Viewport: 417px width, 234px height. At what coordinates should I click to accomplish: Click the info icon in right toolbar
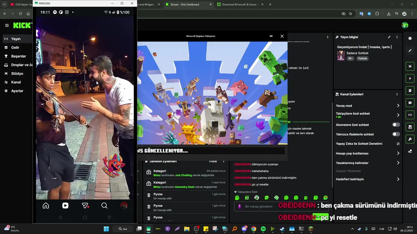[x=410, y=38]
